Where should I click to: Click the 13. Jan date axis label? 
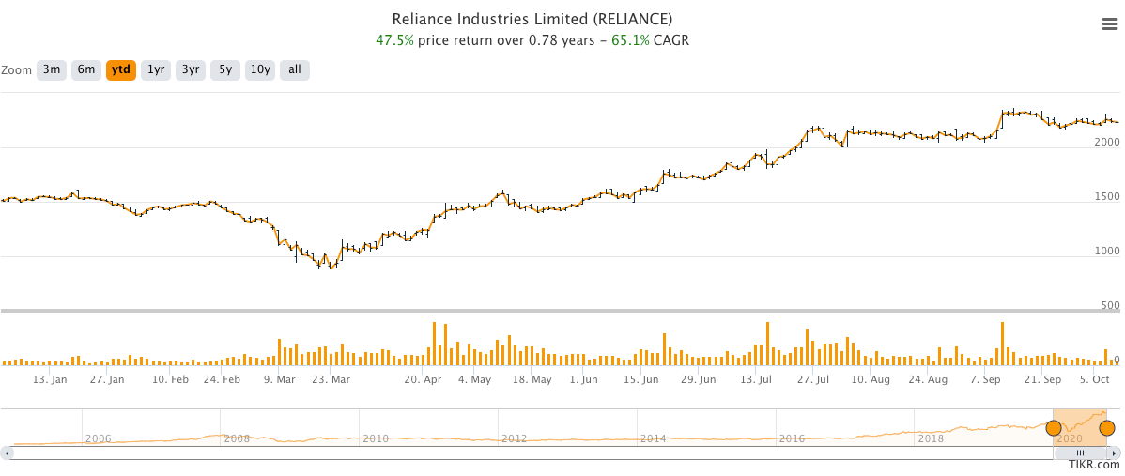coord(49,379)
